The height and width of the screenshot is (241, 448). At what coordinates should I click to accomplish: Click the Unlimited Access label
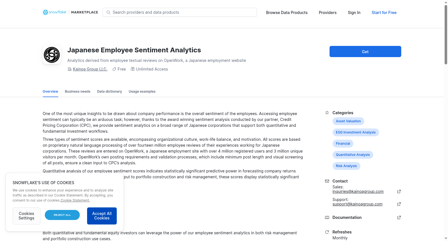click(x=152, y=69)
